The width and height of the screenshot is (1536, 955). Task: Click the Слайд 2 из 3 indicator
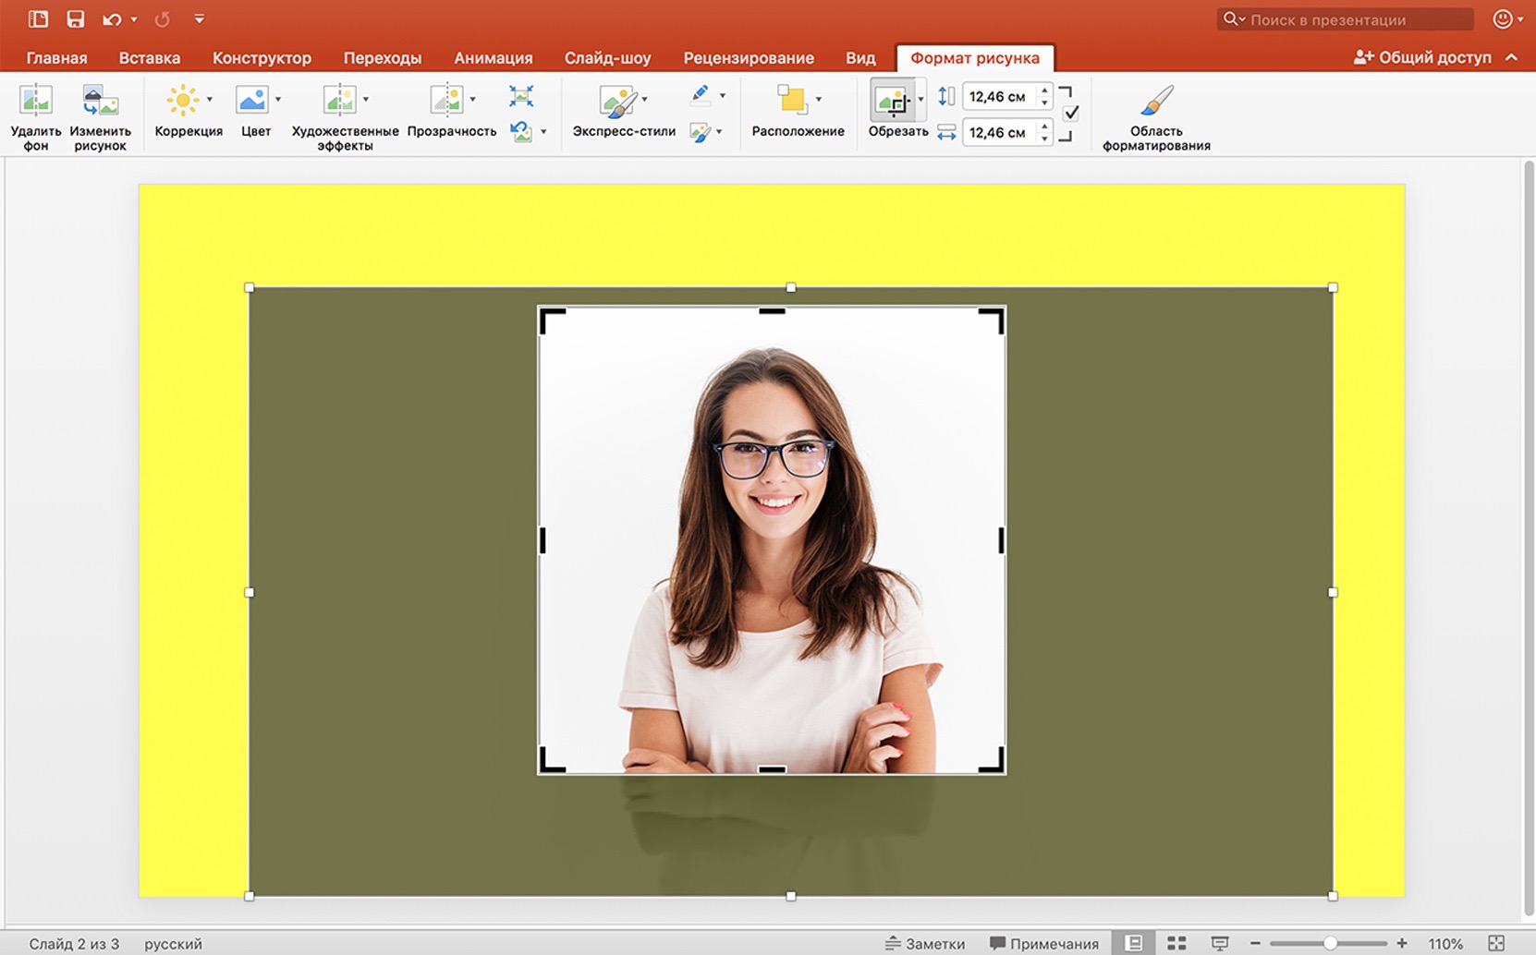[74, 944]
